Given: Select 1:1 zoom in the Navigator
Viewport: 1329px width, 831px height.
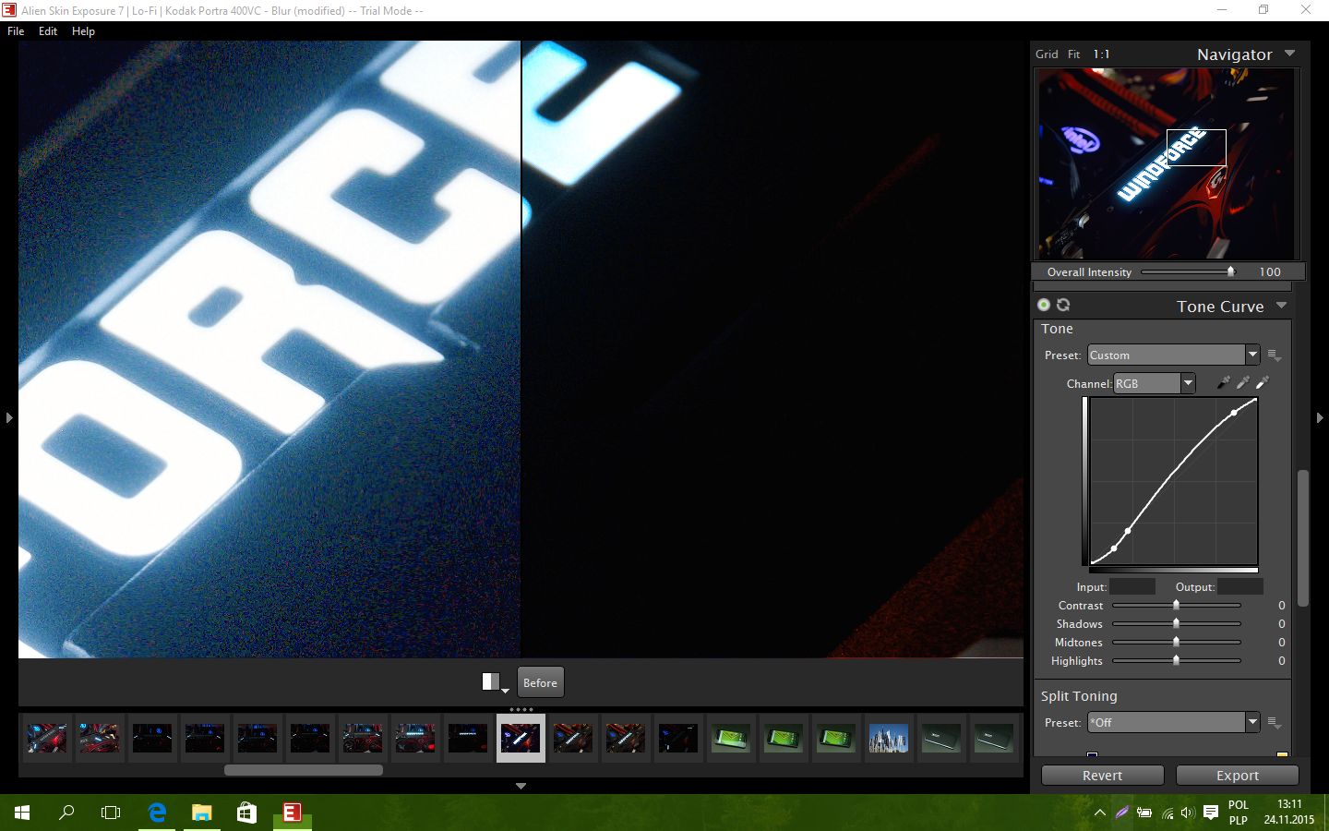Looking at the screenshot, I should click(x=1101, y=54).
